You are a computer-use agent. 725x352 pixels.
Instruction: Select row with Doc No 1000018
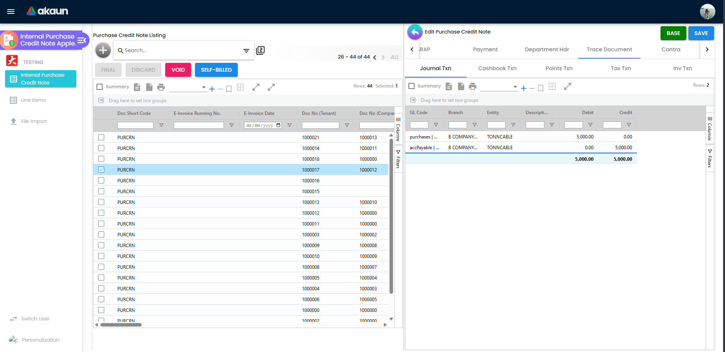tap(101, 159)
